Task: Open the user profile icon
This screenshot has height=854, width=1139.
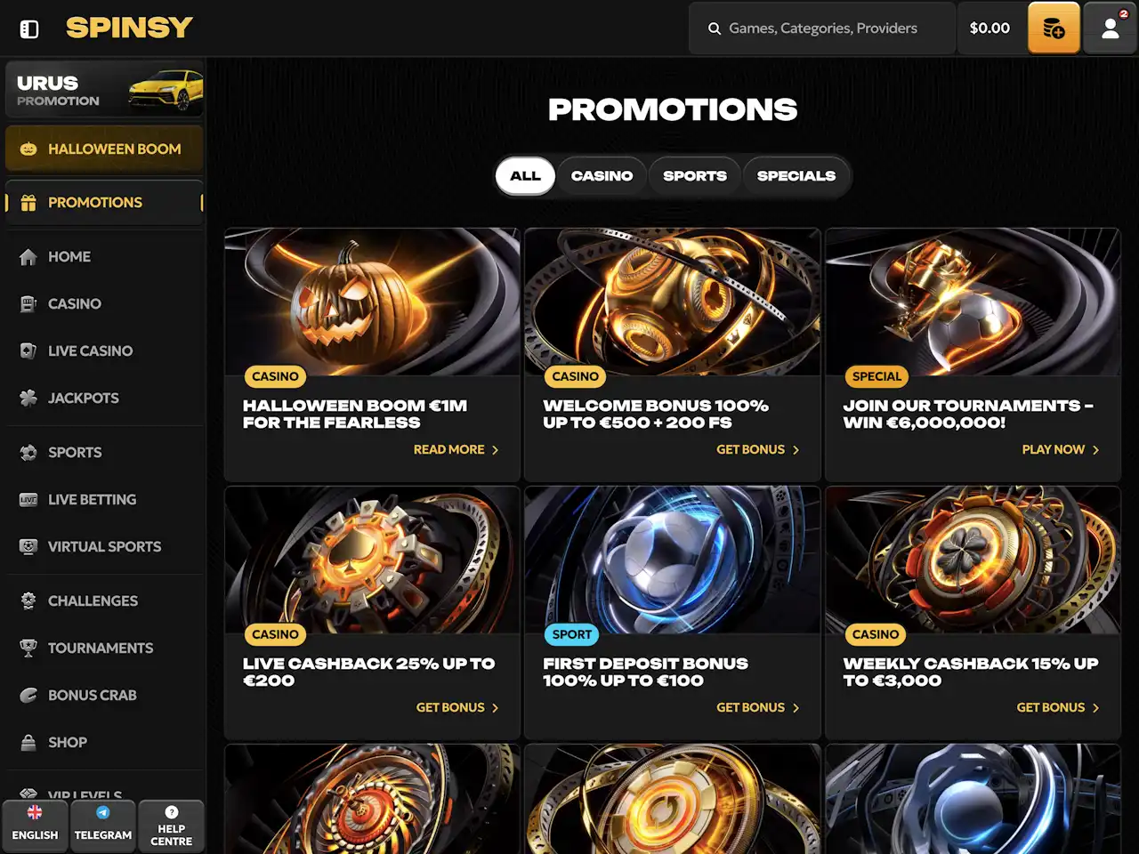Action: click(1110, 28)
